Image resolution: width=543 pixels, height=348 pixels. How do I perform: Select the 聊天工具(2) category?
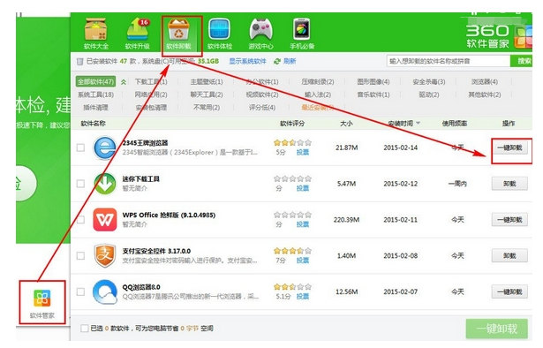[207, 95]
